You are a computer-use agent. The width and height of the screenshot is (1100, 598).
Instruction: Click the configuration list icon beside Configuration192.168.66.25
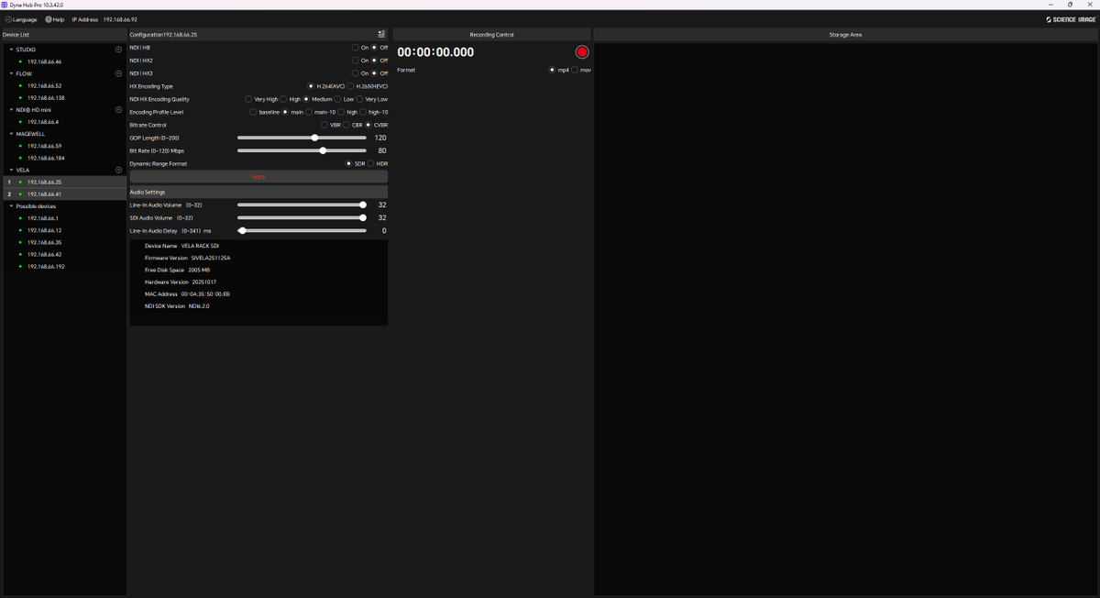(x=381, y=34)
